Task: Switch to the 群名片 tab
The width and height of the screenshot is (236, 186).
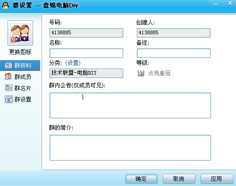Action: pyautogui.click(x=20, y=88)
